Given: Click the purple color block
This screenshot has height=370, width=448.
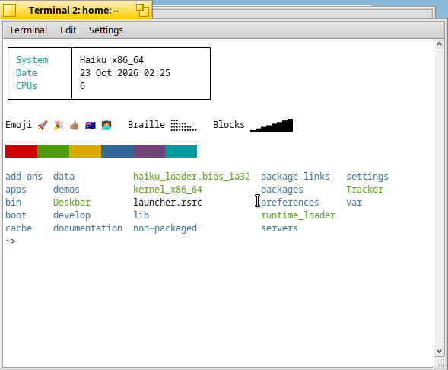Looking at the screenshot, I should click(x=149, y=151).
